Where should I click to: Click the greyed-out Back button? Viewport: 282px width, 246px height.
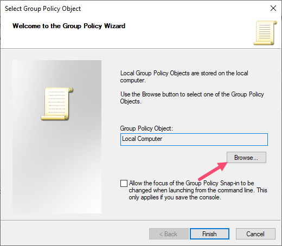[x=169, y=234]
